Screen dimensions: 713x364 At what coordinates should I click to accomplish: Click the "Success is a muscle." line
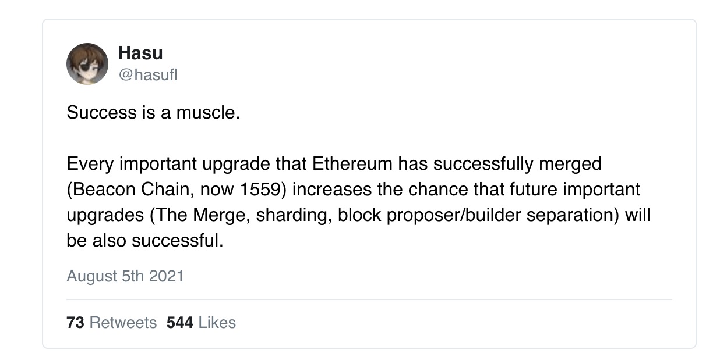point(153,112)
